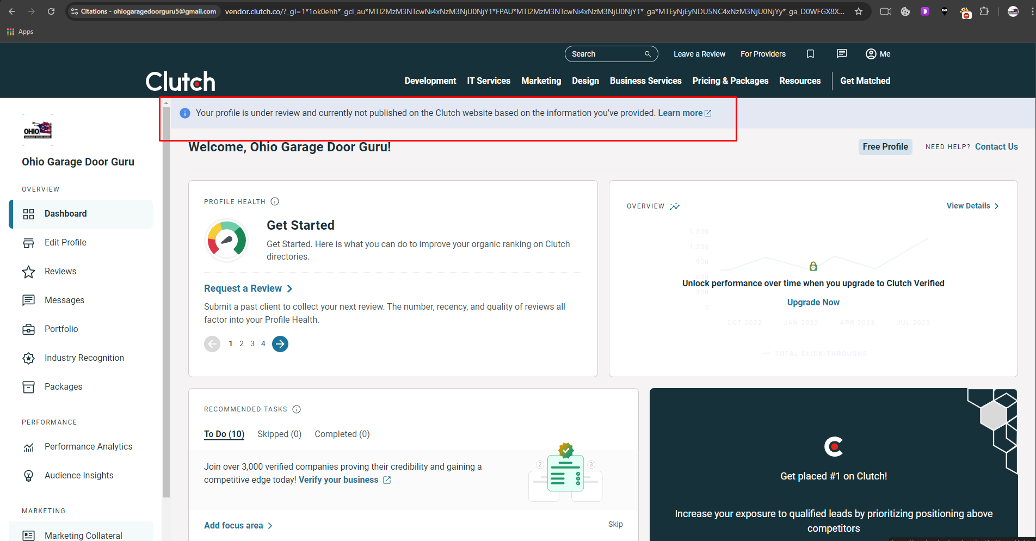
Task: Click the Audience Insights lightbulb icon
Action: [29, 476]
